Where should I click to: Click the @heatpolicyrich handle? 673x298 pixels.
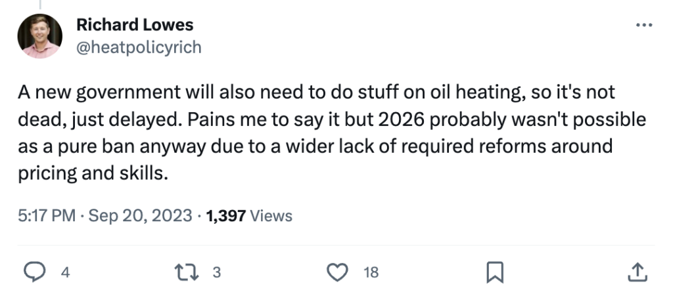point(139,47)
